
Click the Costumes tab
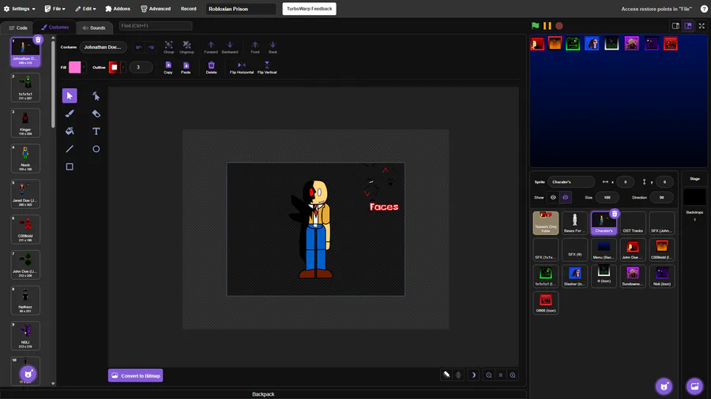coord(55,27)
